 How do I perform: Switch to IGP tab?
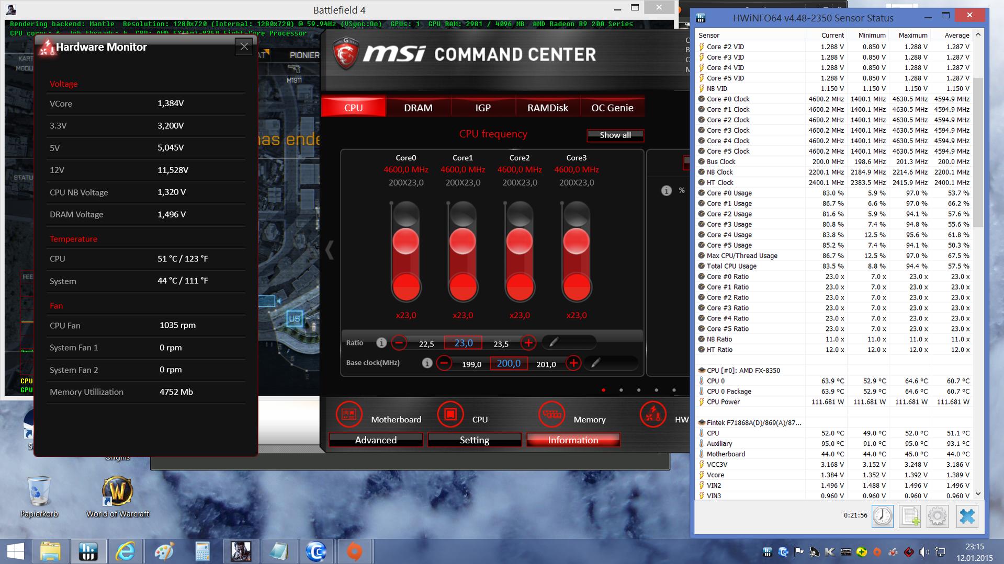[483, 108]
